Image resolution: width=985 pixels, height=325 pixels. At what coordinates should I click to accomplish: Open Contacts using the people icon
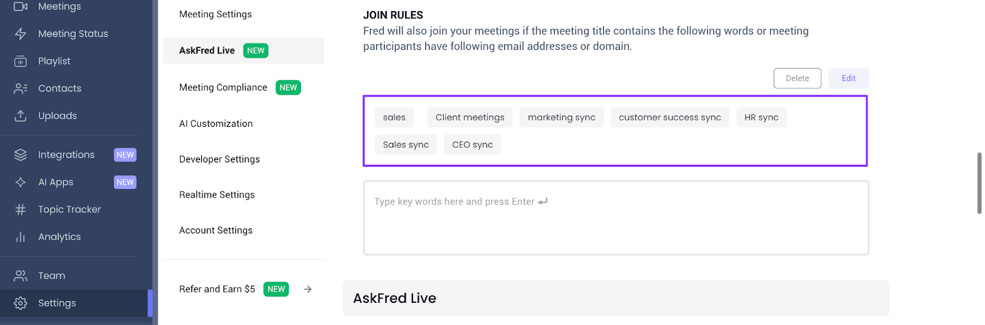coord(20,88)
